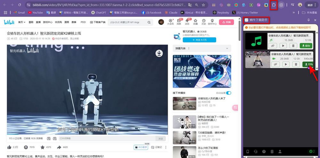Image resolution: width=320 pixels, height=158 pixels.
Task: Open 赛事 in bilibili navigation
Action: coord(74,22)
